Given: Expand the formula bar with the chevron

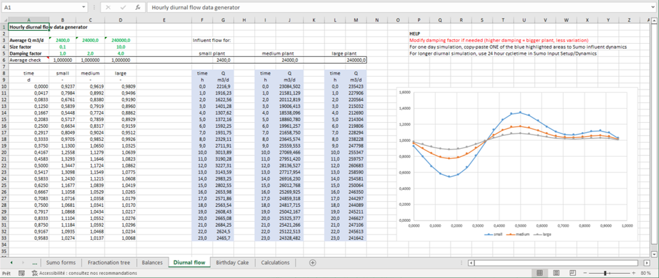Looking at the screenshot, I should 652,7.
